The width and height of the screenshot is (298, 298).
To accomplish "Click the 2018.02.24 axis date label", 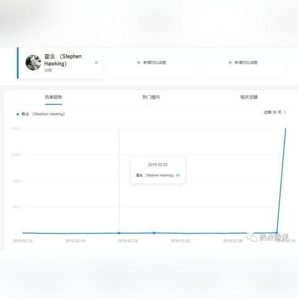I will pyautogui.click(x=128, y=241).
